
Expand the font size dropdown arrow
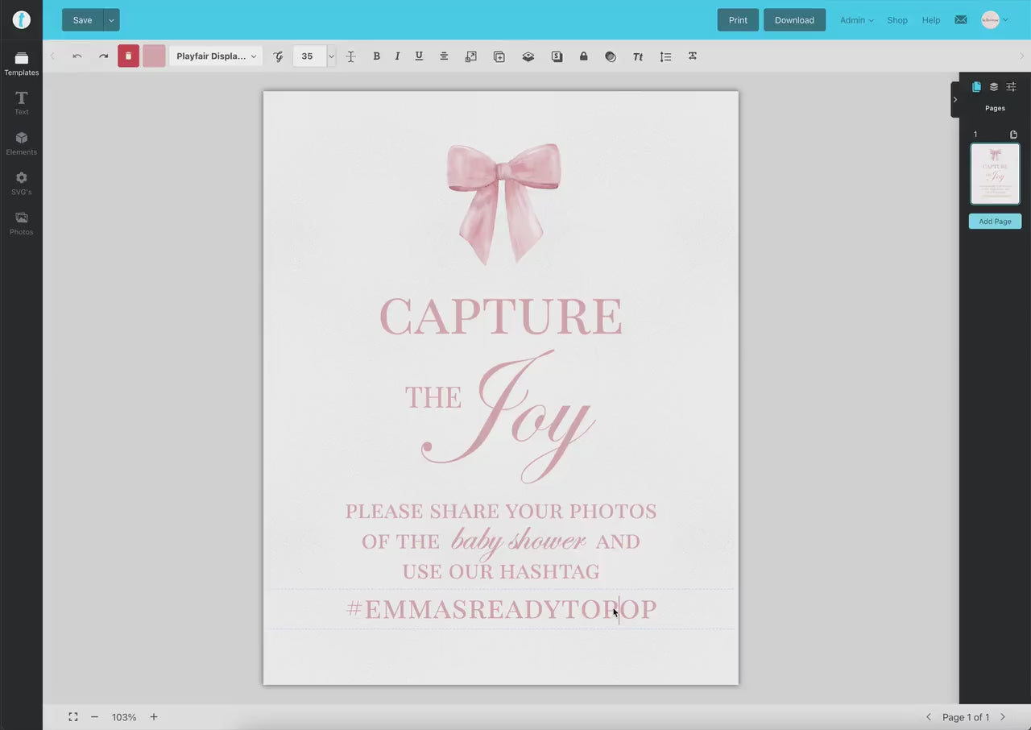(x=331, y=56)
